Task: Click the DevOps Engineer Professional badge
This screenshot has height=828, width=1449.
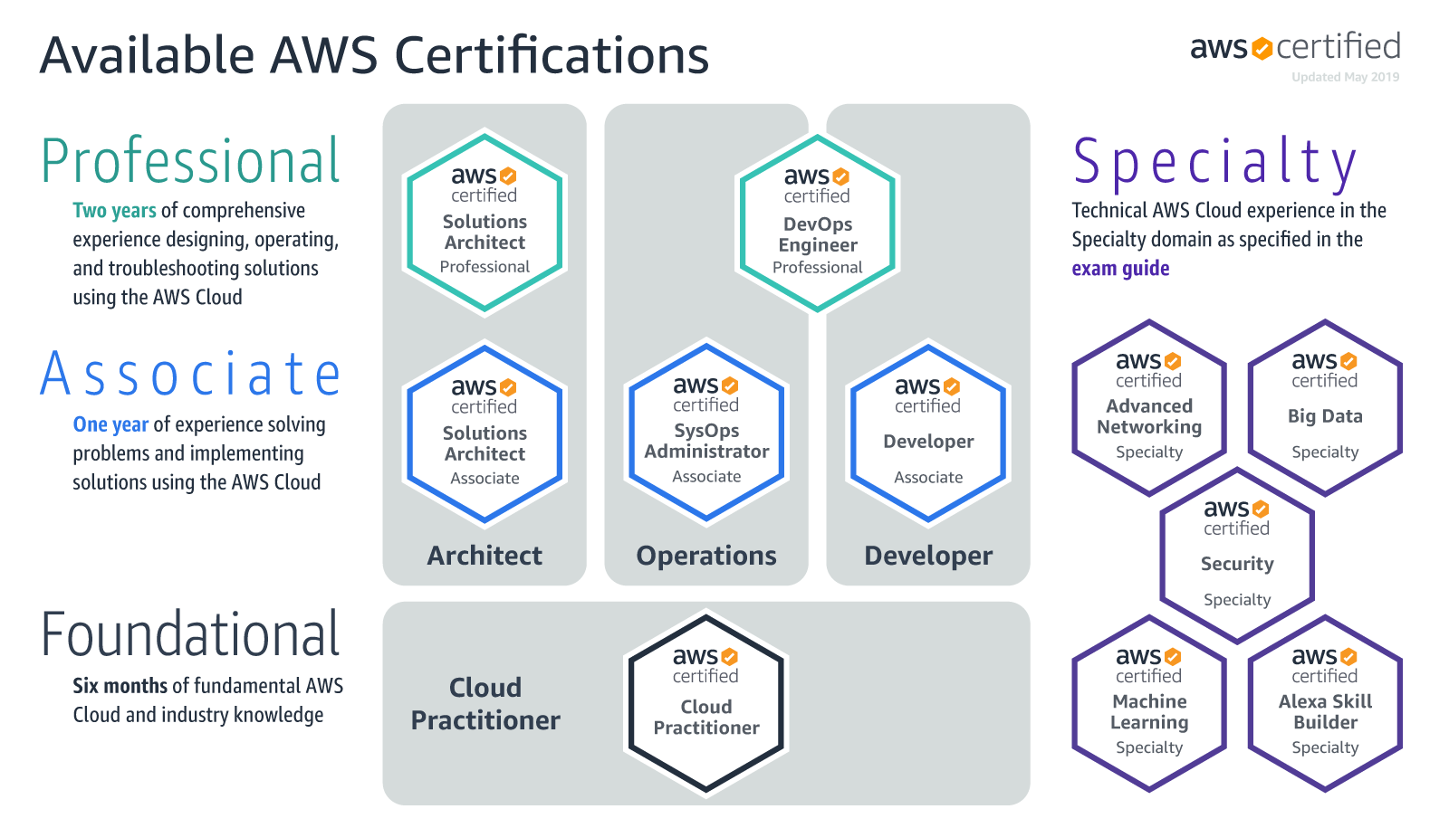Action: 817,222
